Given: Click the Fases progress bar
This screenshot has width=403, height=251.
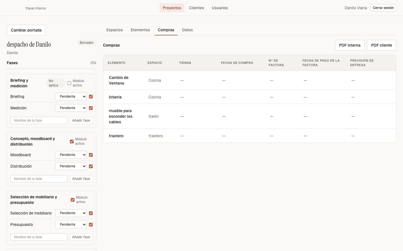Looking at the screenshot, I should coord(51,69).
